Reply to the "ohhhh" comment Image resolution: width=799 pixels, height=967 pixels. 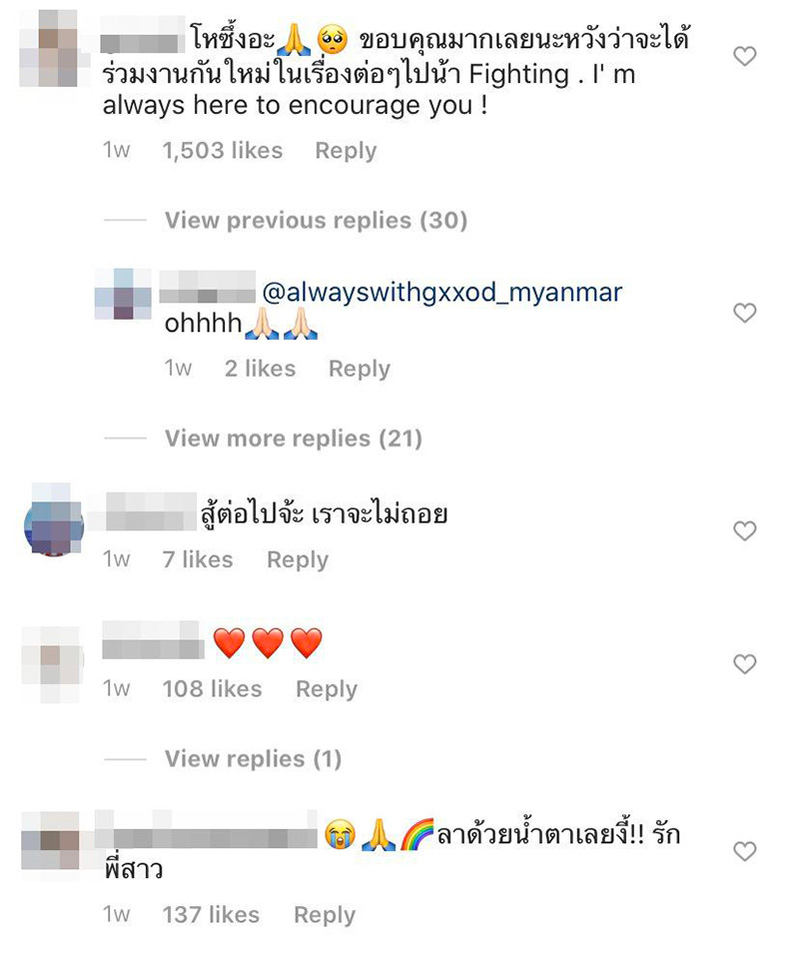tap(360, 369)
